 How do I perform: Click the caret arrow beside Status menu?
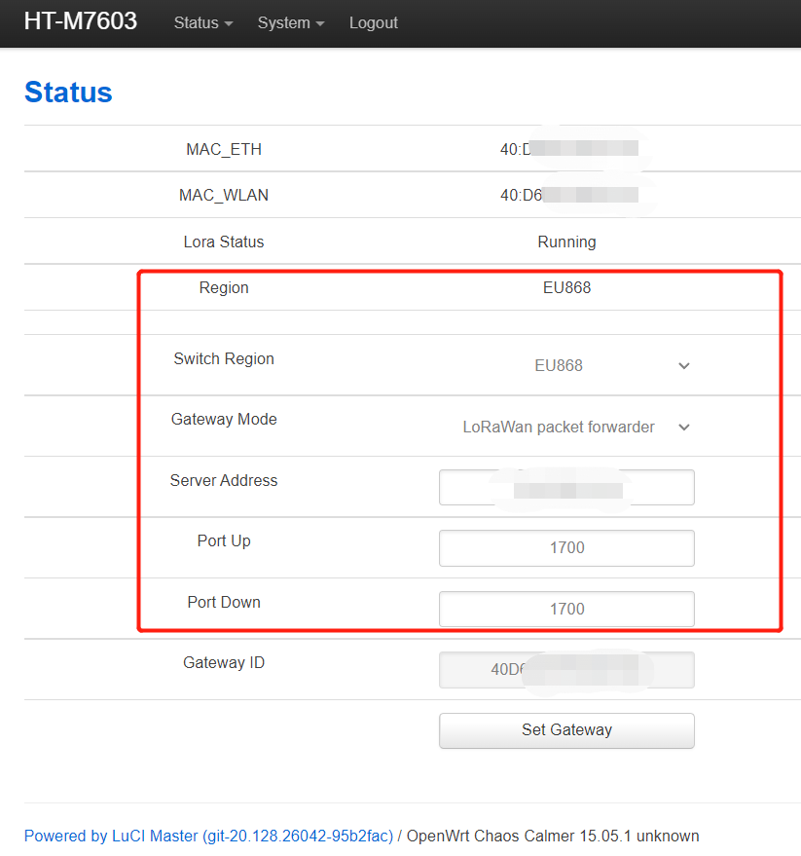tap(229, 24)
